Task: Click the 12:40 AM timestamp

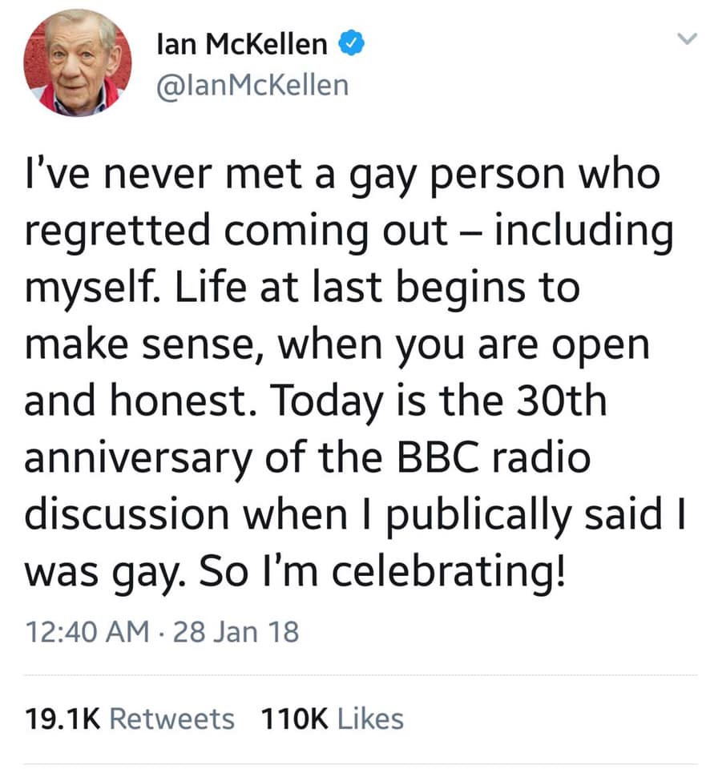Action: tap(87, 632)
